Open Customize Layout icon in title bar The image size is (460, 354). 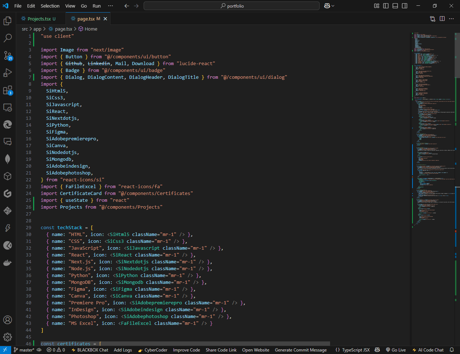coord(376,6)
